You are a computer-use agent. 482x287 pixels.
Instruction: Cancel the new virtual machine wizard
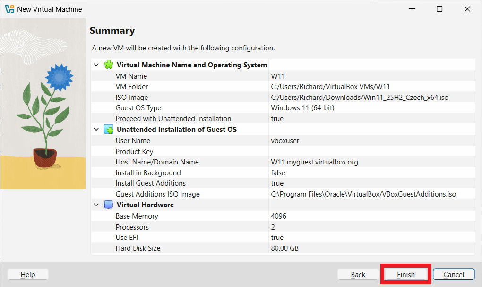[x=454, y=275]
